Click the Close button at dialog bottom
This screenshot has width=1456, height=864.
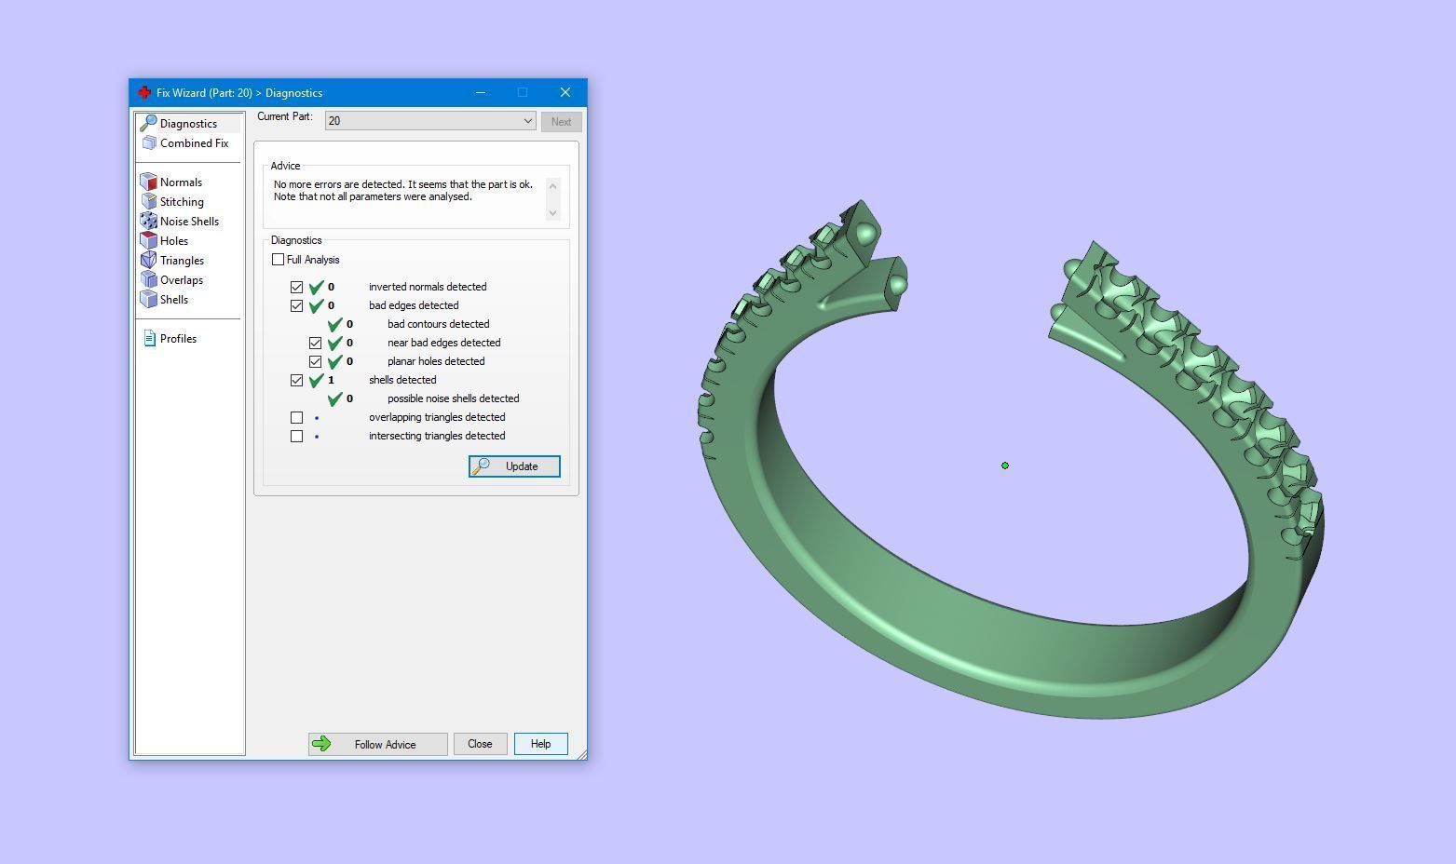480,744
